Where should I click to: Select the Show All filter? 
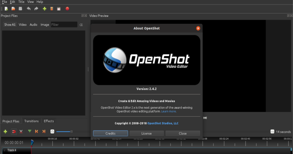pos(10,25)
